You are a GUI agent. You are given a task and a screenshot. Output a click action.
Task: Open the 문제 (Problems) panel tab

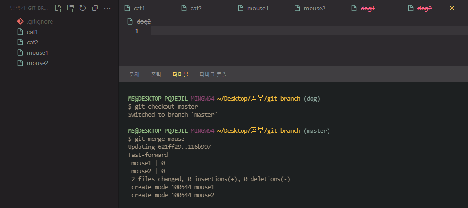click(134, 74)
